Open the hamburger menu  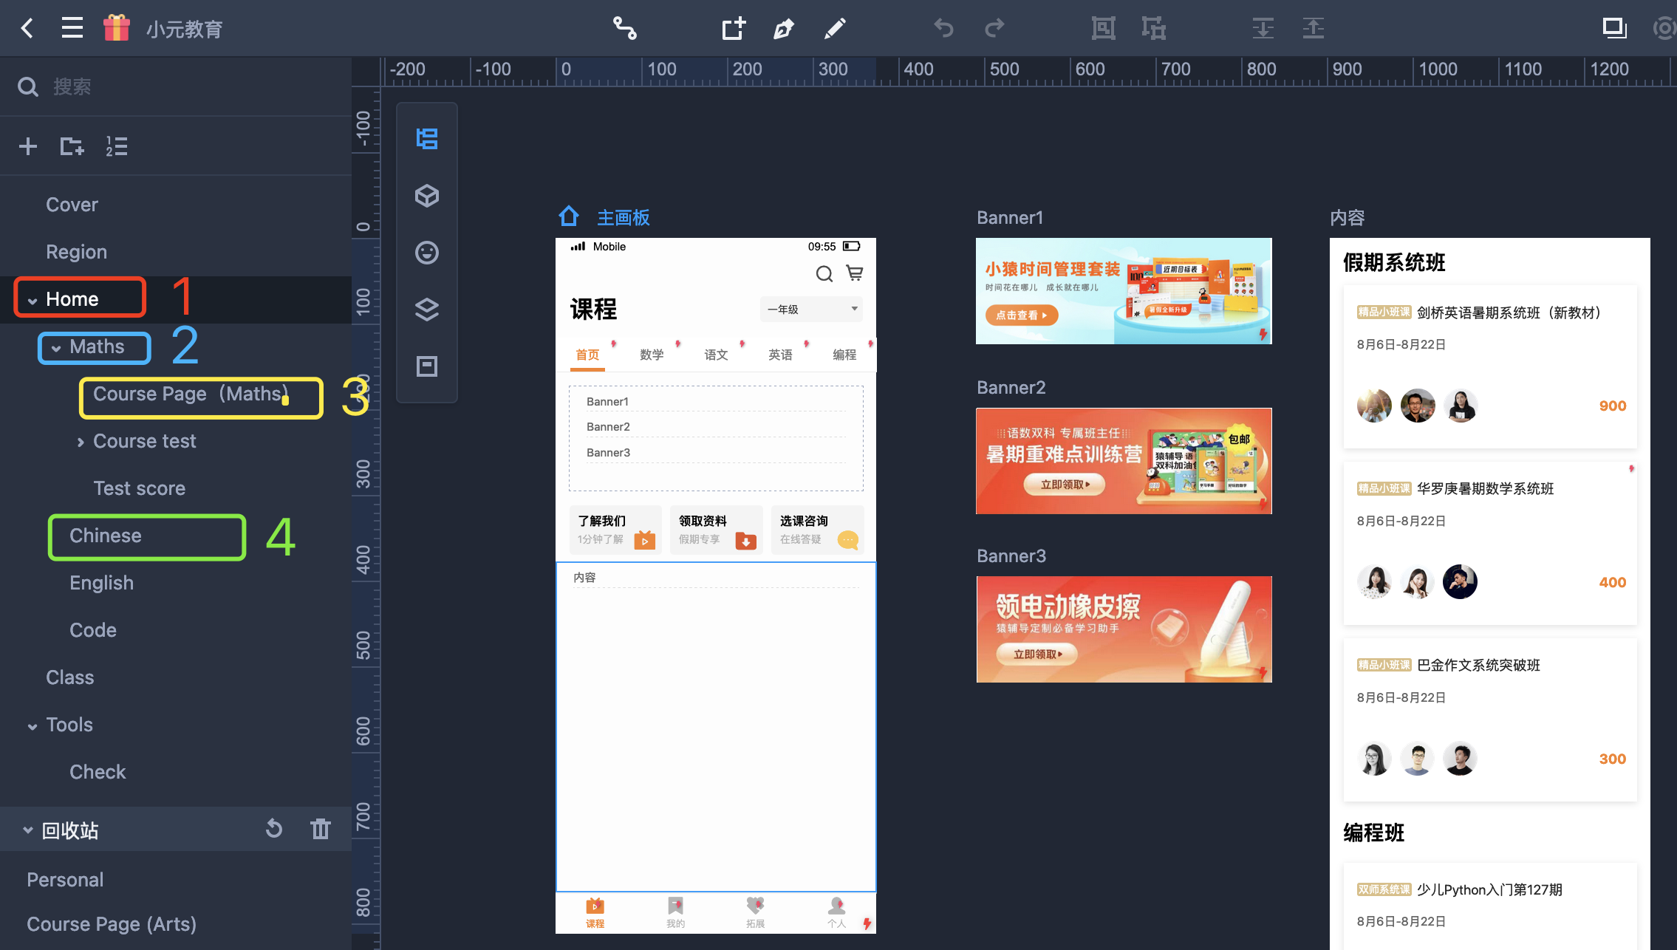pyautogui.click(x=72, y=29)
